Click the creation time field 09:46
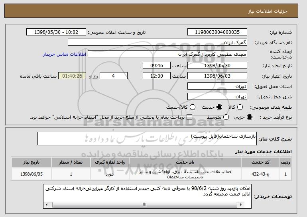 pos(157,65)
